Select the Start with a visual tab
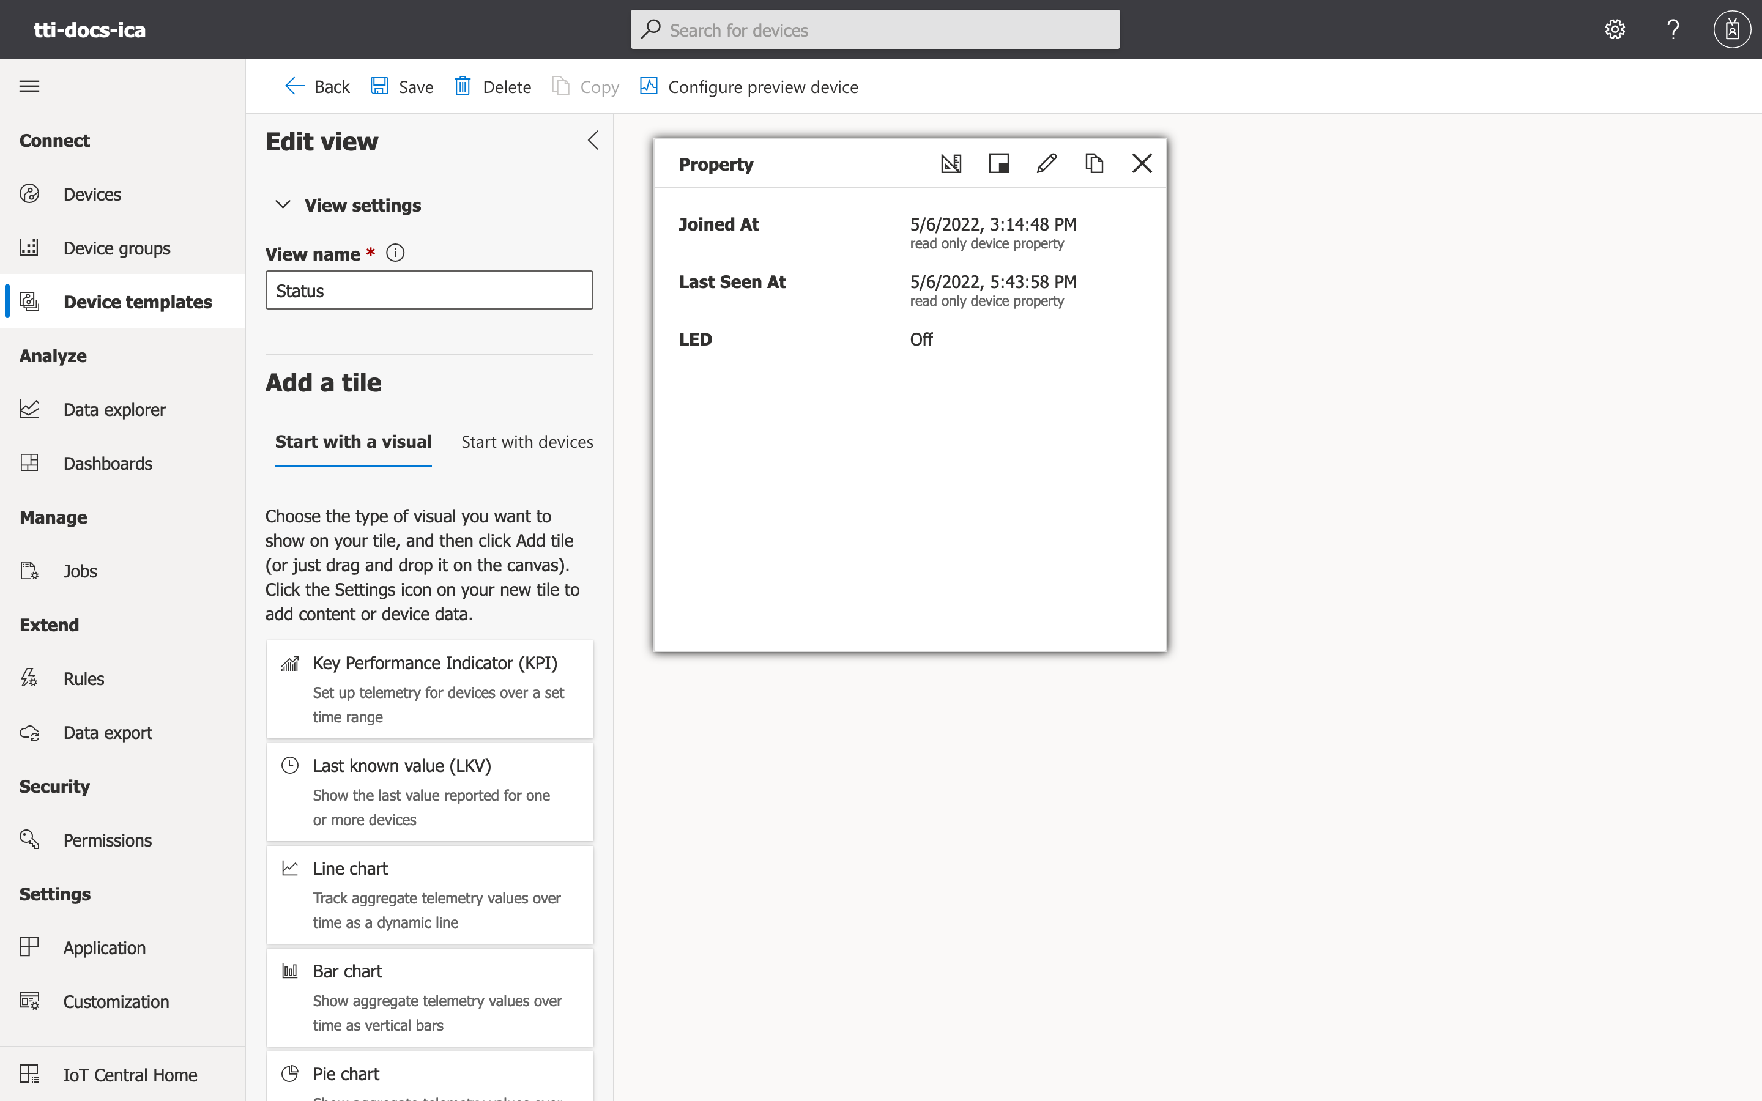Screen dimensions: 1762x1101 (x=353, y=442)
